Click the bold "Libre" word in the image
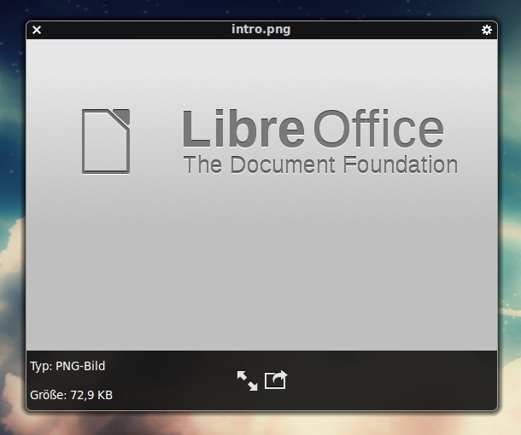 (243, 129)
